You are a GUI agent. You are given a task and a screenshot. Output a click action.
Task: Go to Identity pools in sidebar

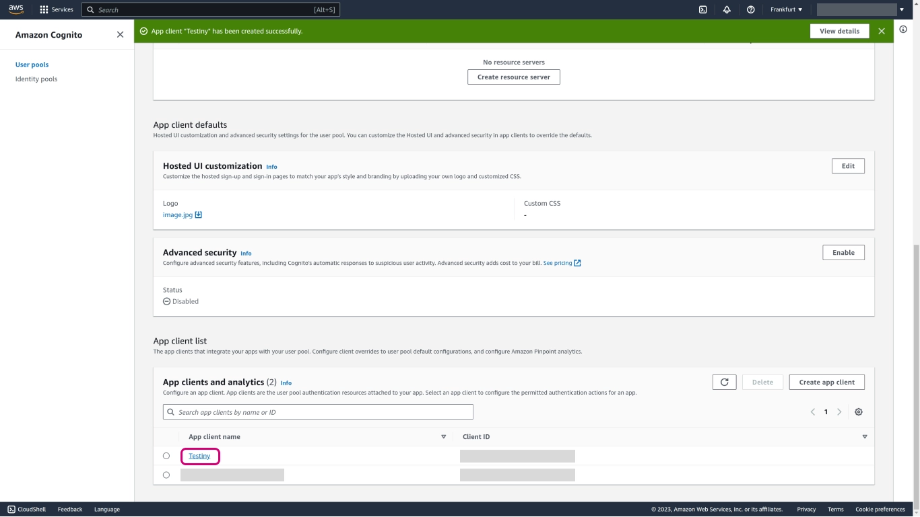pos(36,79)
